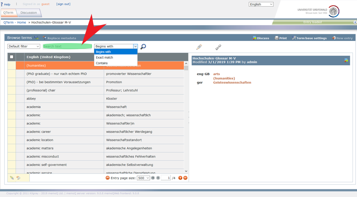The height and width of the screenshot is (197, 357).
Task: Select 'Exact match' from the dropdown list
Action: tap(104, 58)
